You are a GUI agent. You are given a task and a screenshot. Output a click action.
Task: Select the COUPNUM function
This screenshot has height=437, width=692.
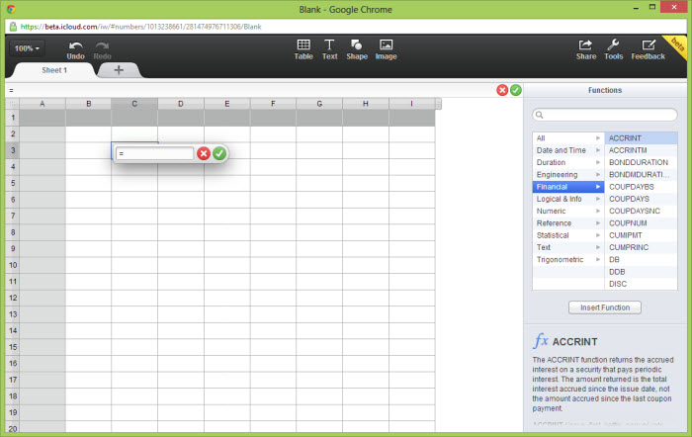coord(641,223)
